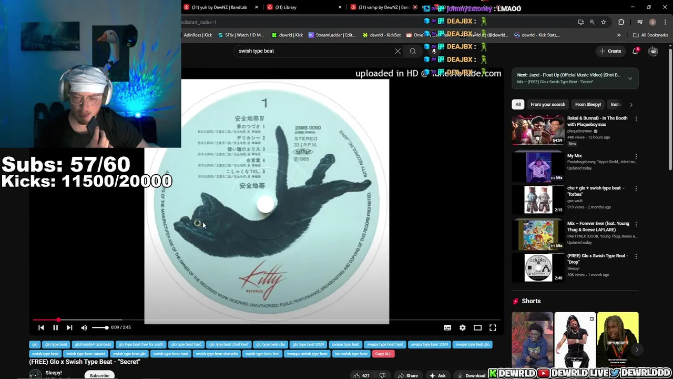Click the red 'Copy ALL' tags button

383,354
